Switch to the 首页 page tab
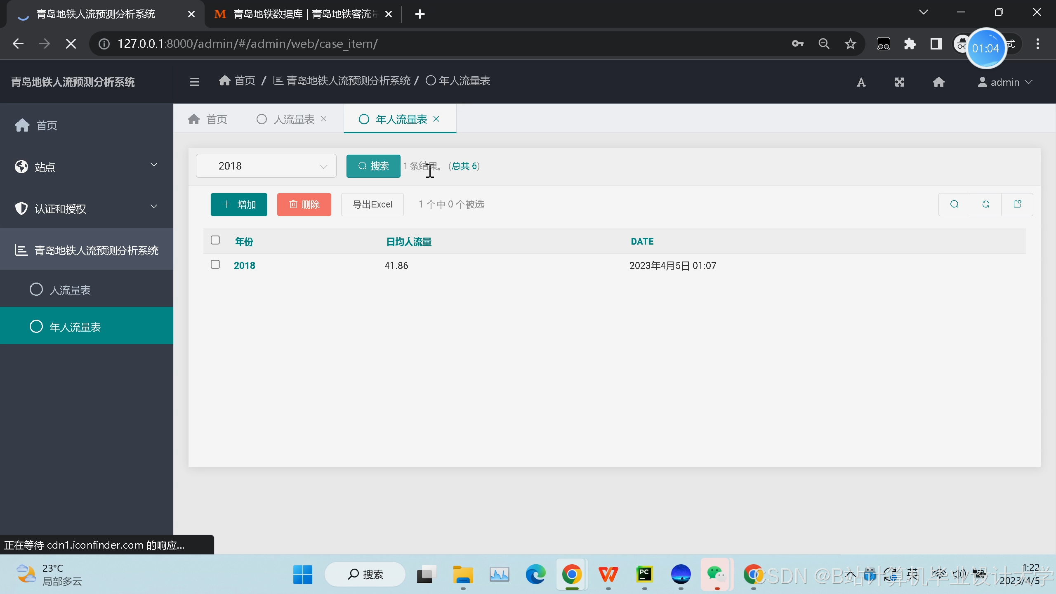Image resolution: width=1056 pixels, height=594 pixels. click(207, 119)
